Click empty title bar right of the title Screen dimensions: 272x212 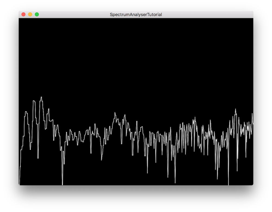207,14
